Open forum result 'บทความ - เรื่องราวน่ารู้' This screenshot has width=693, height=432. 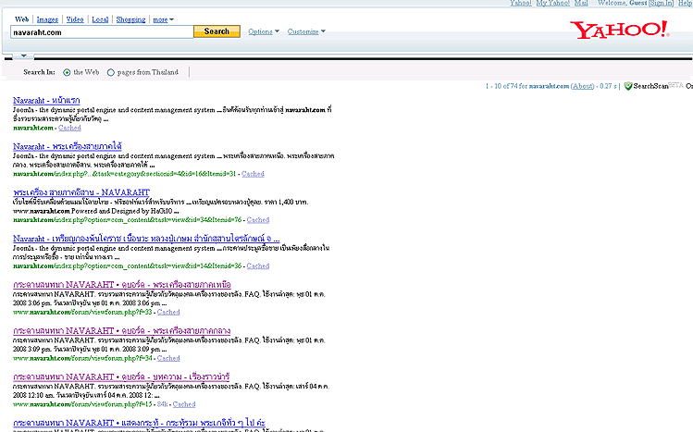tap(121, 377)
